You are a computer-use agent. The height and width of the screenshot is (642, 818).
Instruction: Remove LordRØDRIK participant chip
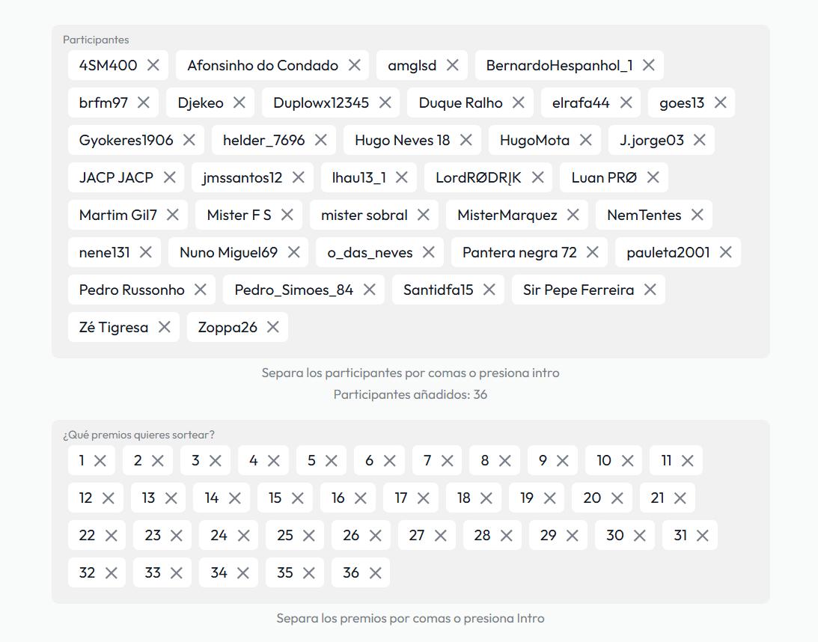point(537,177)
